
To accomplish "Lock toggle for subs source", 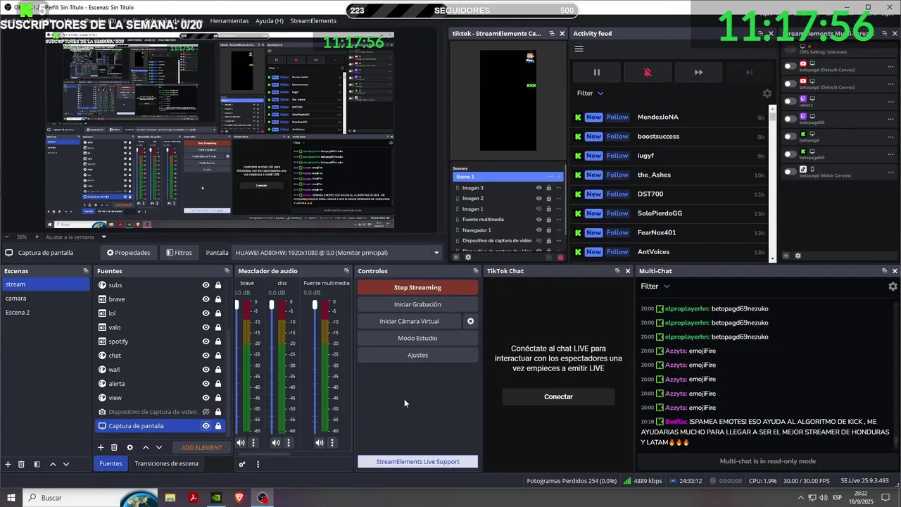I will 218,285.
